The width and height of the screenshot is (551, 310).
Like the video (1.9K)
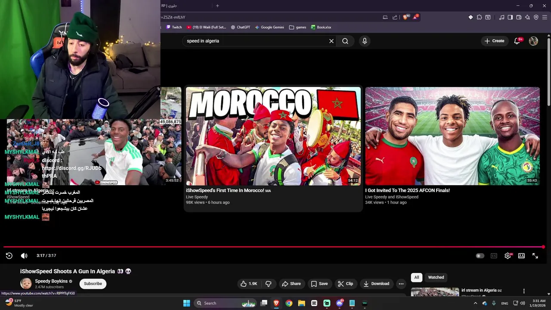(x=249, y=284)
